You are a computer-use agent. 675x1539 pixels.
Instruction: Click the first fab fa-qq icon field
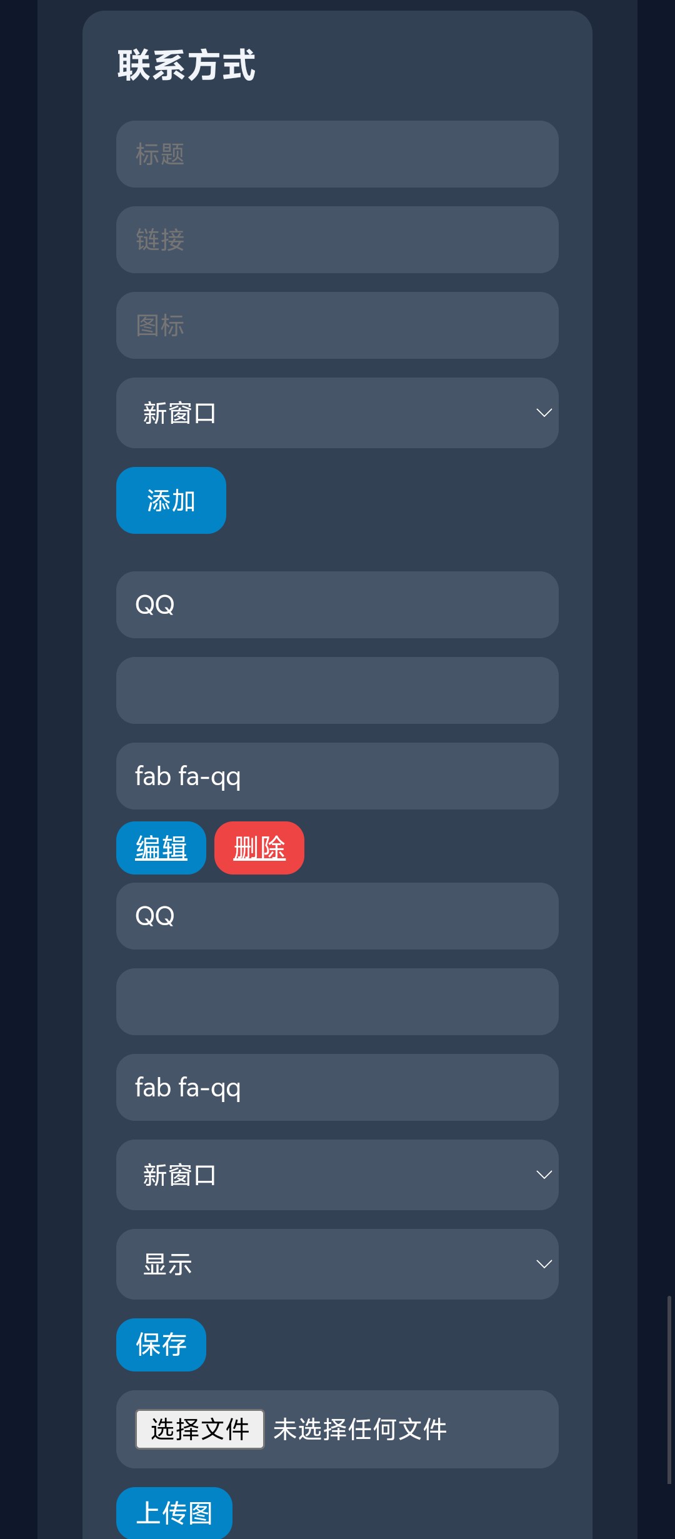[337, 776]
